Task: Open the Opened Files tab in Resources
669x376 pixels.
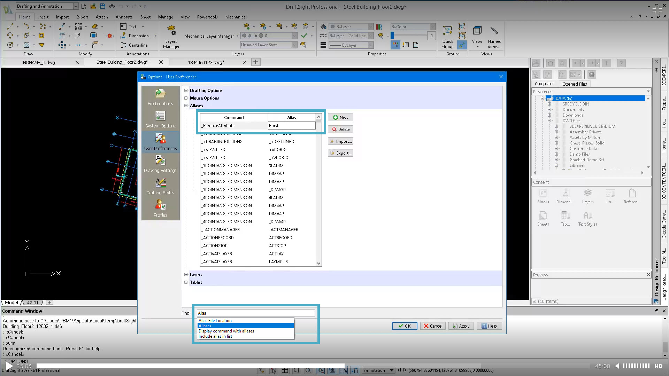Action: [574, 84]
